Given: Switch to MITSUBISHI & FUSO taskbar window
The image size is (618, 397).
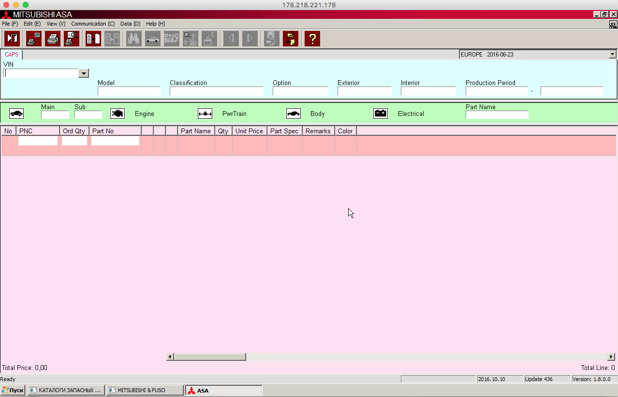Looking at the screenshot, I should 145,390.
